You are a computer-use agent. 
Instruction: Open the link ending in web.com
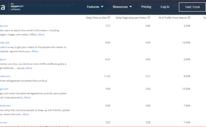(x=5, y=76)
